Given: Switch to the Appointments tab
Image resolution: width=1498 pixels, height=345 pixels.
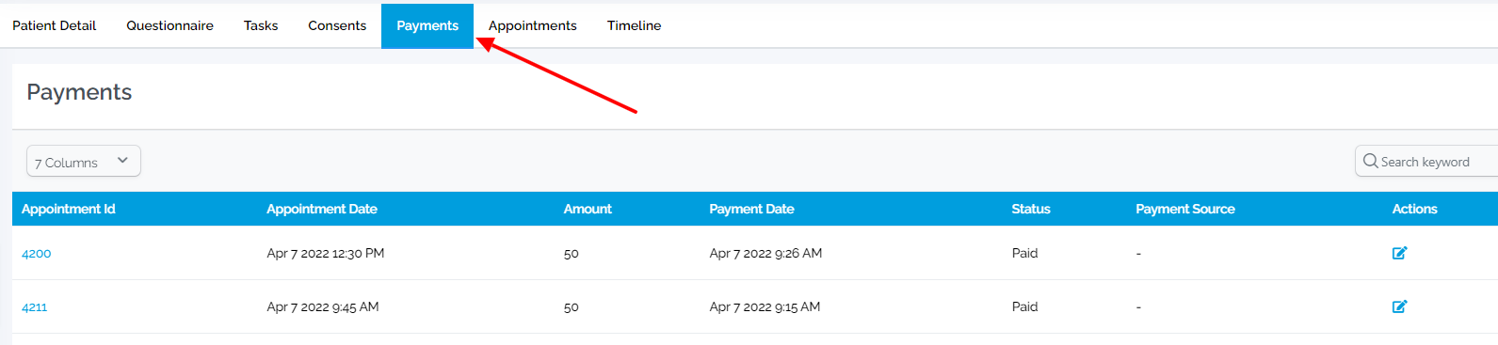Looking at the screenshot, I should tap(532, 25).
